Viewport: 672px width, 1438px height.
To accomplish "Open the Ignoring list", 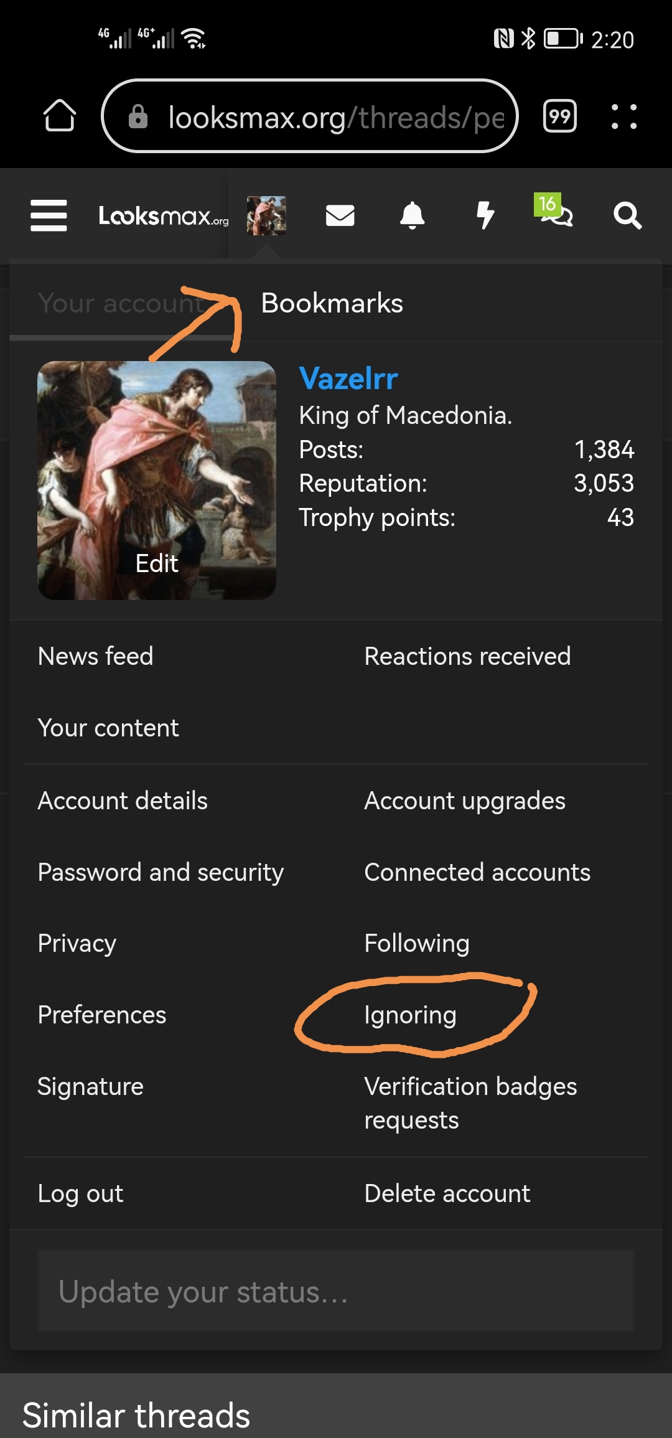I will point(410,1015).
